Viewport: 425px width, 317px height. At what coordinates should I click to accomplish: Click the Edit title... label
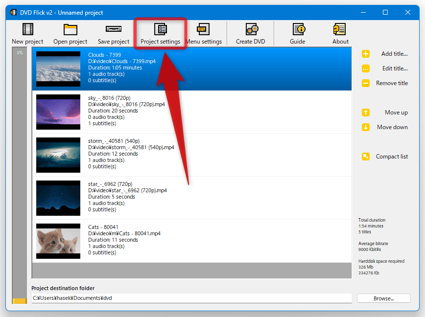[395, 68]
